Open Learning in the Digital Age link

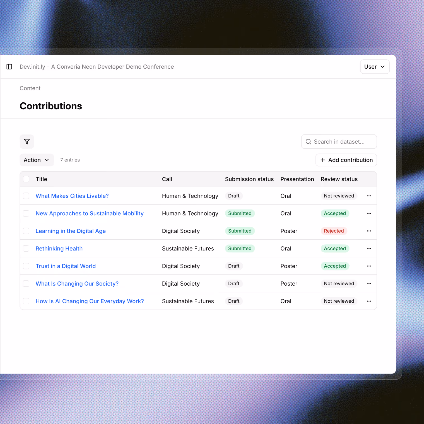71,231
